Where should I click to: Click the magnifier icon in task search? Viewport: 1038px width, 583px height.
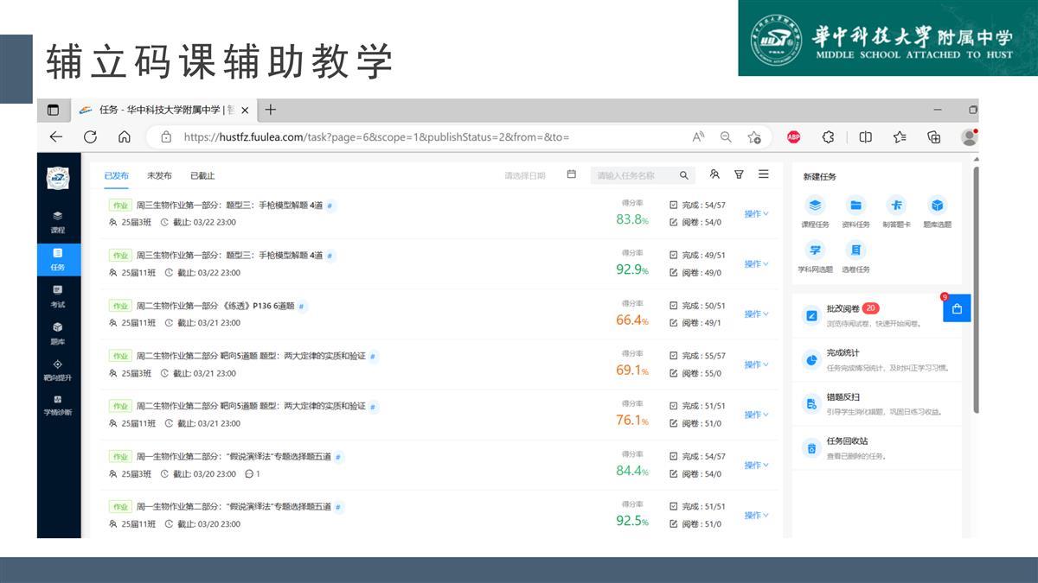tap(684, 175)
